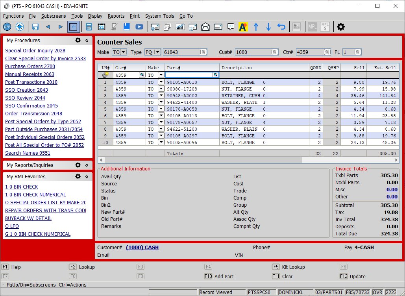
Task: Click the stacked PO documents icon
Action: [x=167, y=27]
